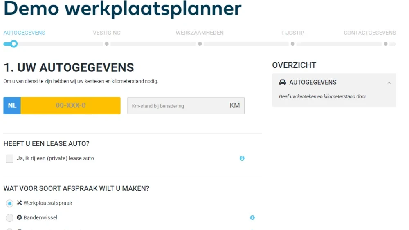
Task: Click the blue NL country badge
Action: 12,105
